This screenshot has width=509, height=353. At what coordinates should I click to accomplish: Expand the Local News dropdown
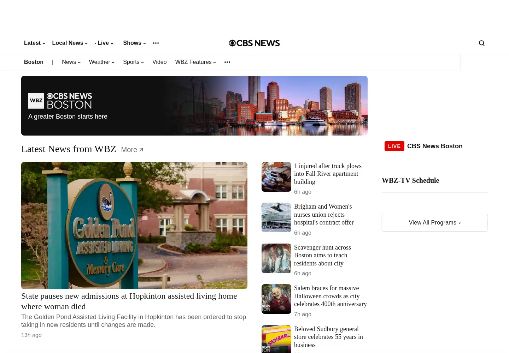coord(70,43)
